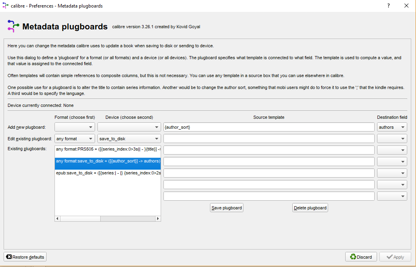Open the destination dropdown below Delete plugboard's column last row
The height and width of the screenshot is (267, 416).
[392, 196]
